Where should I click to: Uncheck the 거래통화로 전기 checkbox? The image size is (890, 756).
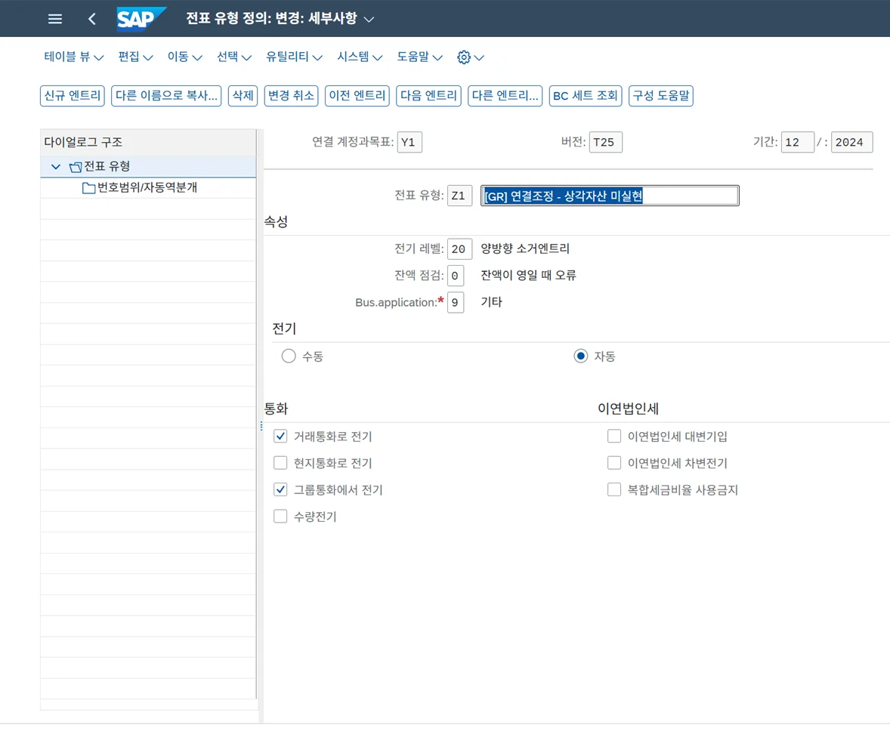tap(280, 436)
